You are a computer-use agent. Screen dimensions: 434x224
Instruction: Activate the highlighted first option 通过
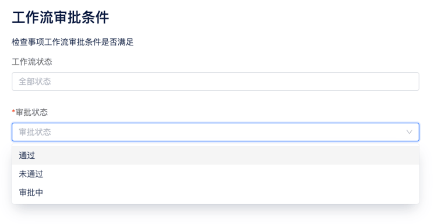216,155
